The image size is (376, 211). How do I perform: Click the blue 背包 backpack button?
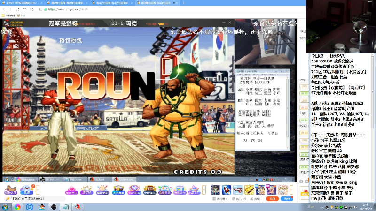pos(287,198)
